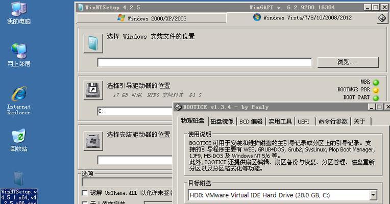
Task: Click the MBR green status light
Action: 376,82
